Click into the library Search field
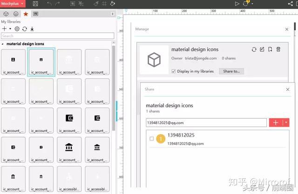Screen dimensions: 298x194 58,36
